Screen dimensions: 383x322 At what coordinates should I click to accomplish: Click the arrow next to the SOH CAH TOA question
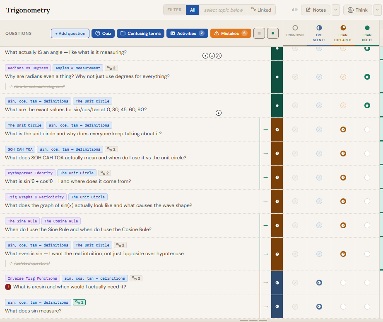265,154
